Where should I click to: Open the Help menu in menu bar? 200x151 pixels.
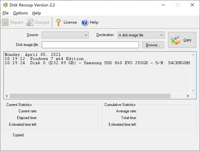tap(37, 13)
